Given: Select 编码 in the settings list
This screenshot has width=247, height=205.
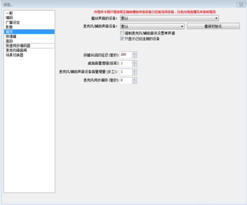Looking at the screenshot, I should [29, 18].
